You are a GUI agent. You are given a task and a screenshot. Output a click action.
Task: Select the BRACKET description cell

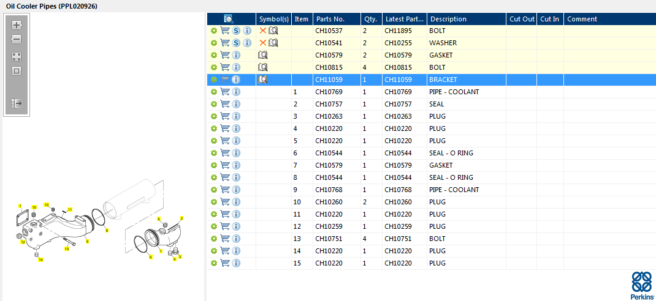pyautogui.click(x=467, y=80)
